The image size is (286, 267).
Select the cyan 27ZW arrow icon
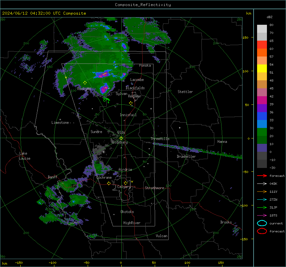click(262, 200)
